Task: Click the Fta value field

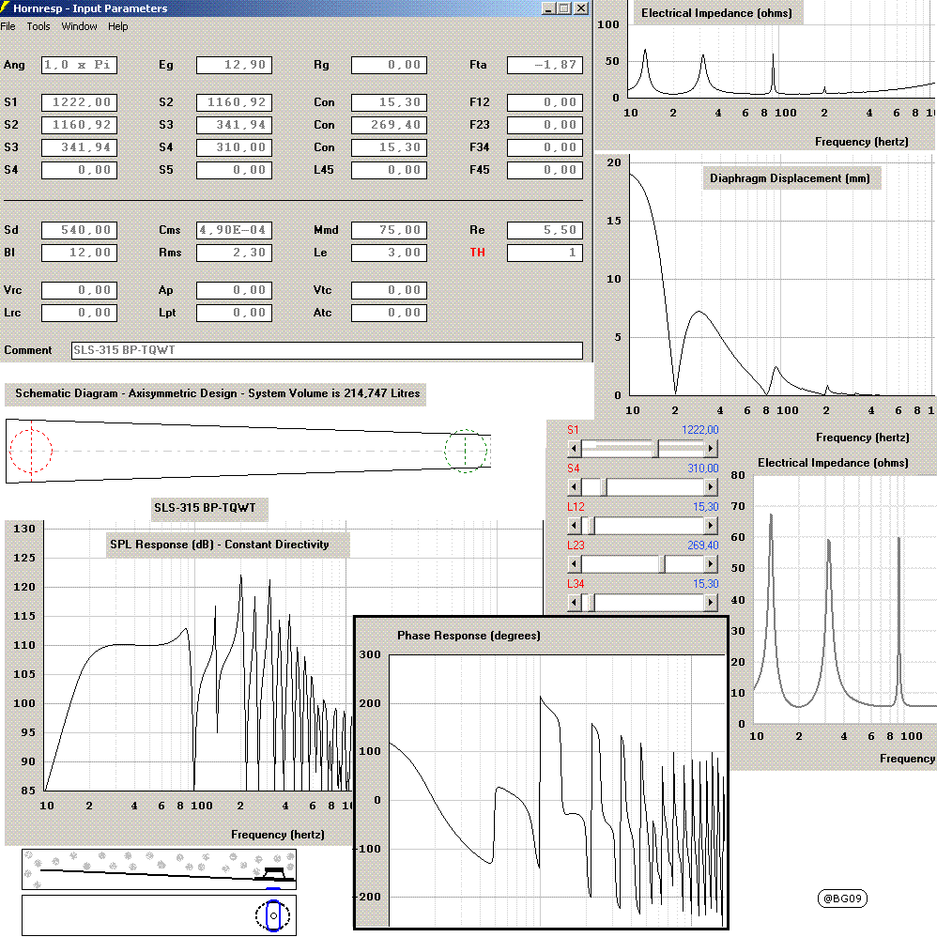Action: 545,65
